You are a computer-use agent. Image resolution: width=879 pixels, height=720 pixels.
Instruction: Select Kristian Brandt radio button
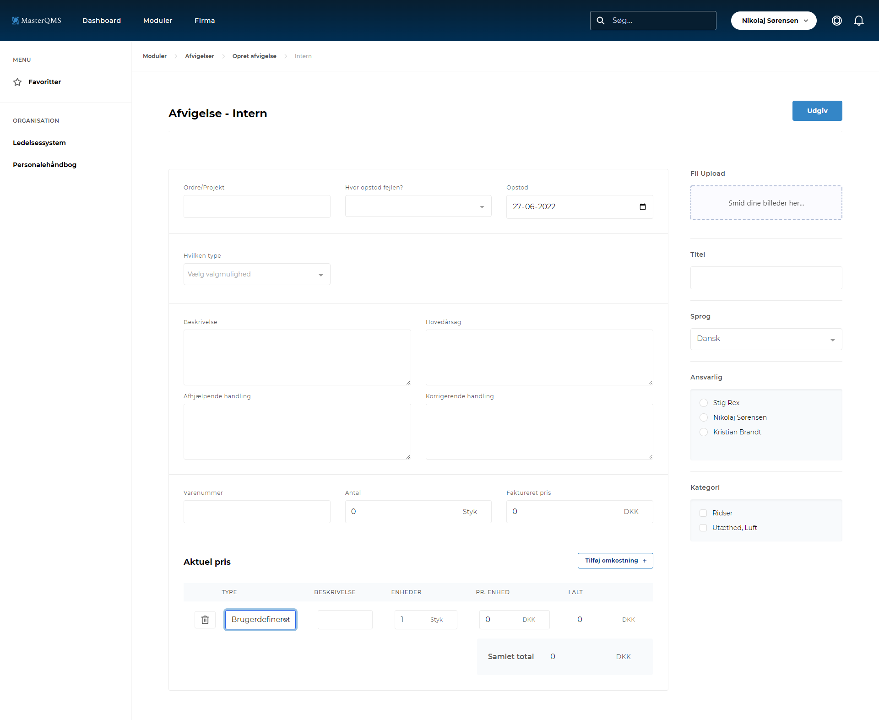point(704,432)
